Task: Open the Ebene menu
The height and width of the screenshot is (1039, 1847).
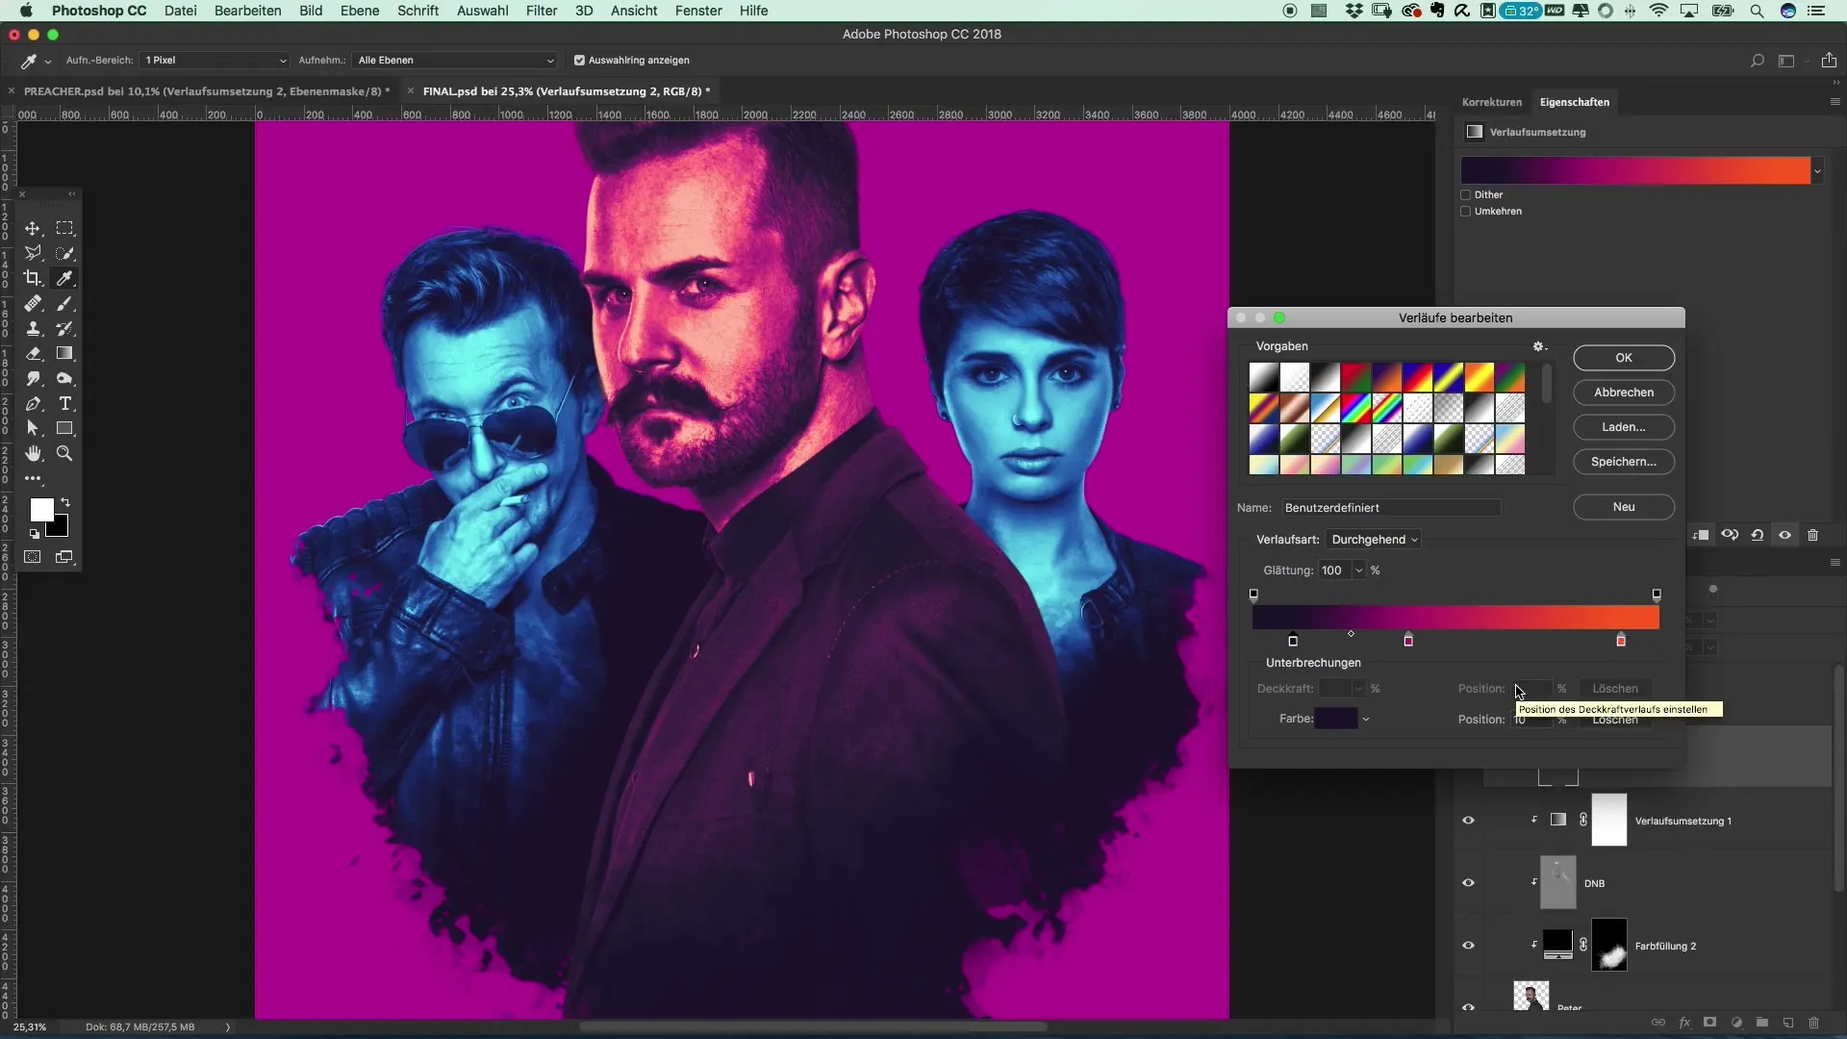Action: (x=359, y=11)
